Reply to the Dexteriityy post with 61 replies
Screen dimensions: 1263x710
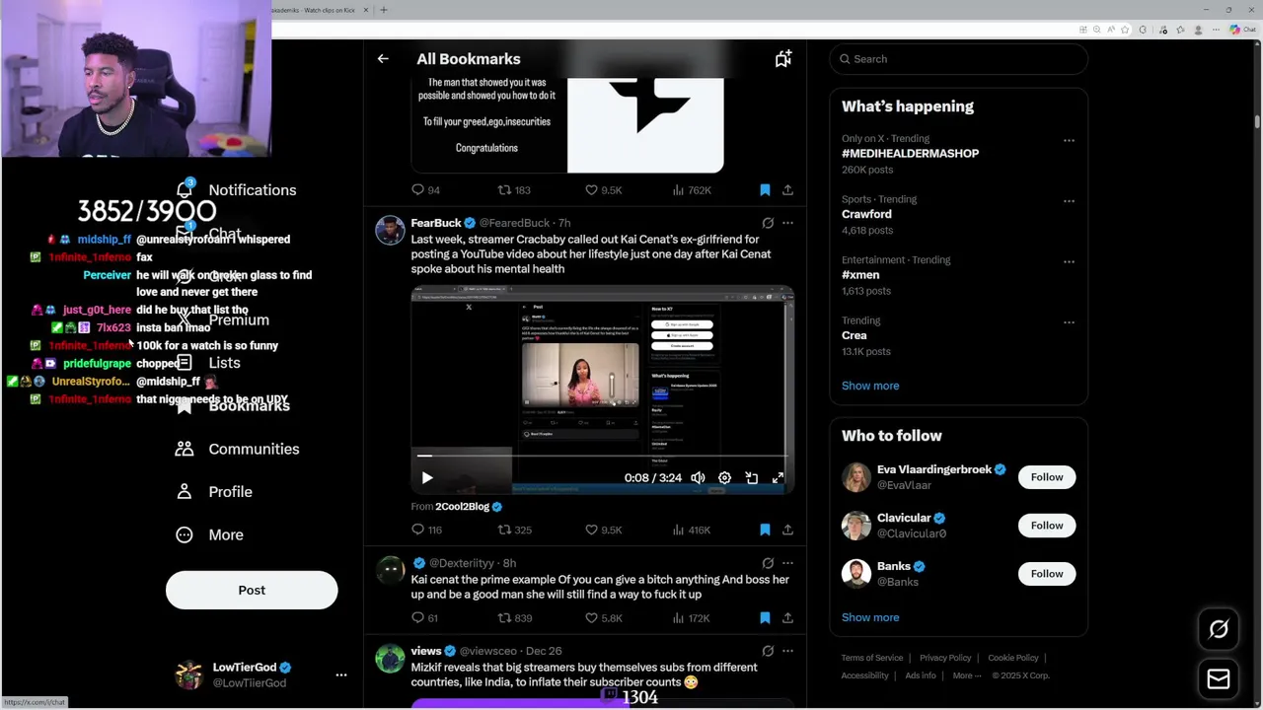point(424,618)
